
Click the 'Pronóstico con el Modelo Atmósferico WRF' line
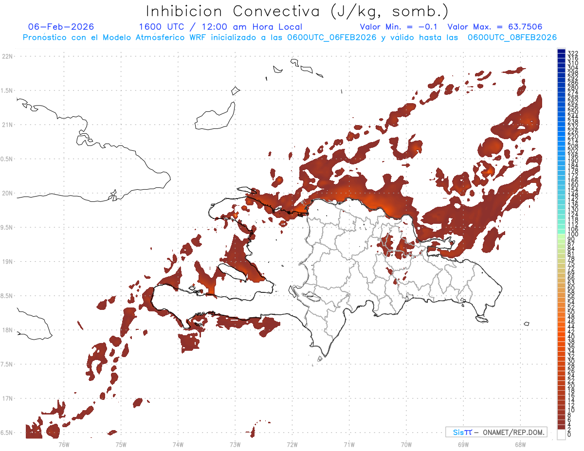(x=290, y=37)
